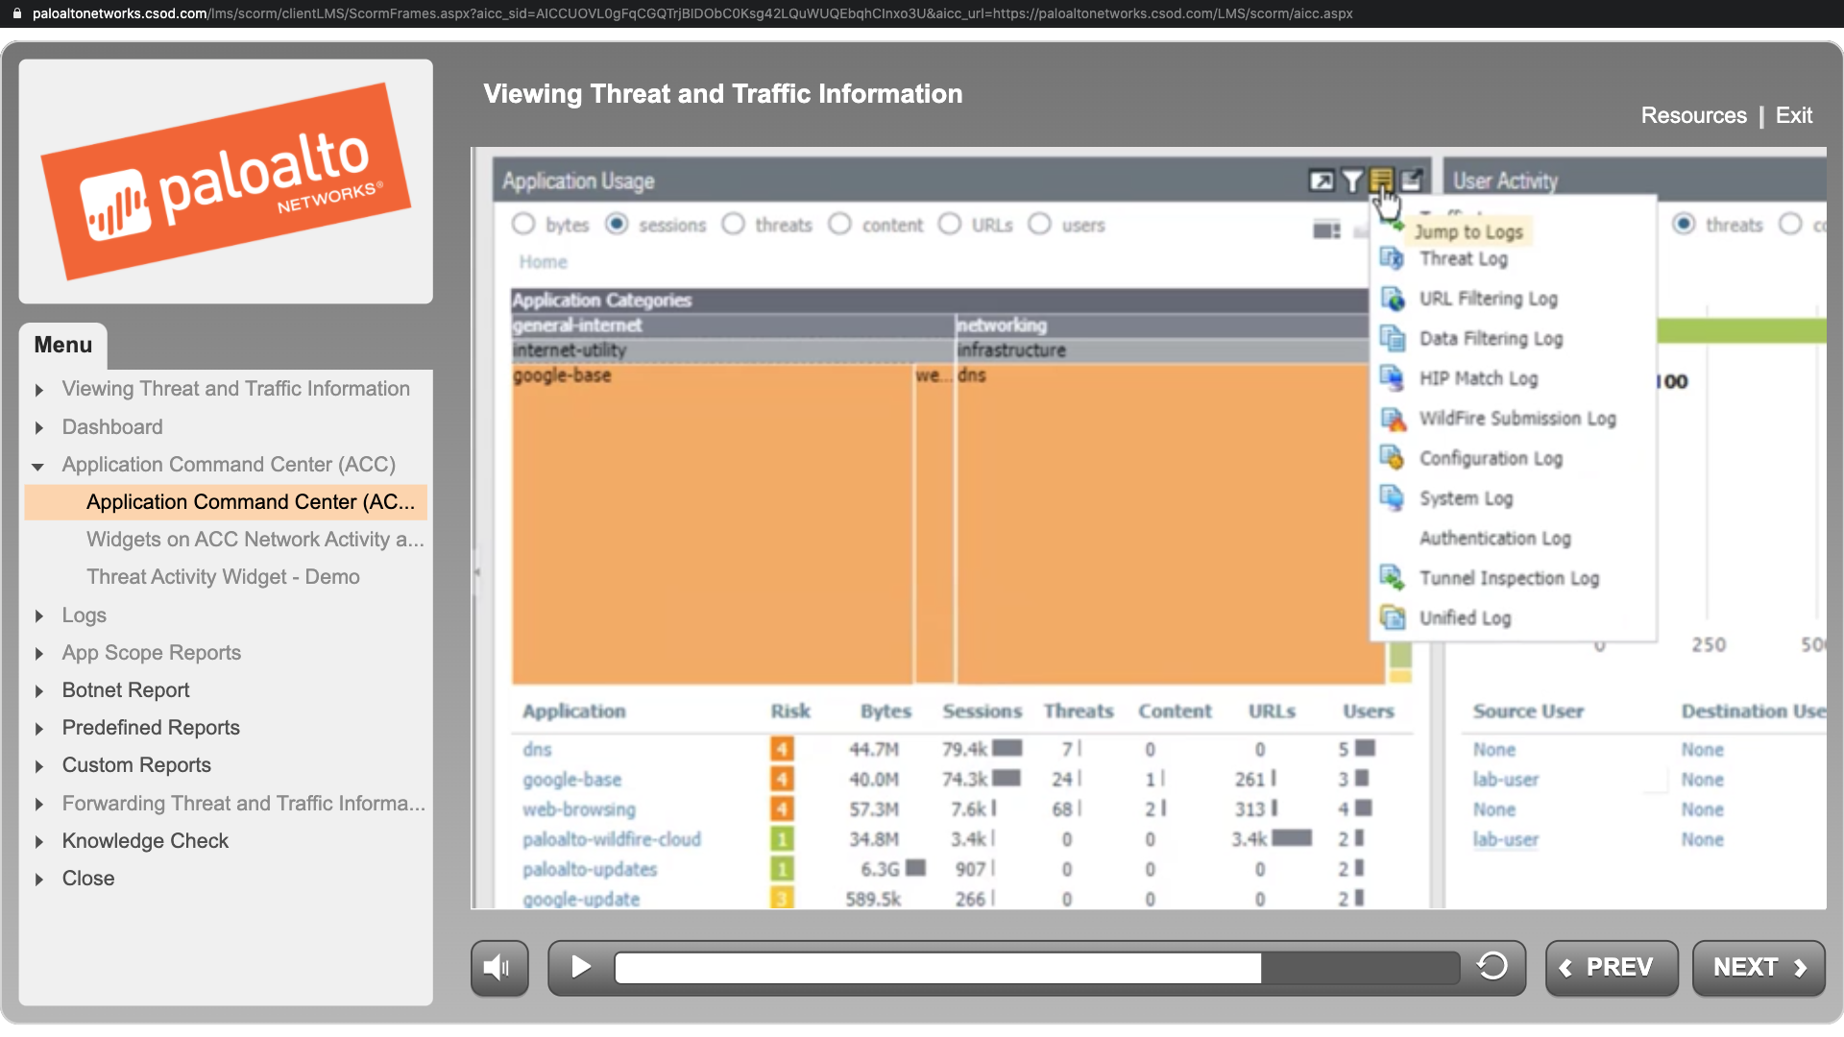The height and width of the screenshot is (1037, 1844).
Task: Click the maximize widget icon in Application Usage
Action: tap(1322, 181)
